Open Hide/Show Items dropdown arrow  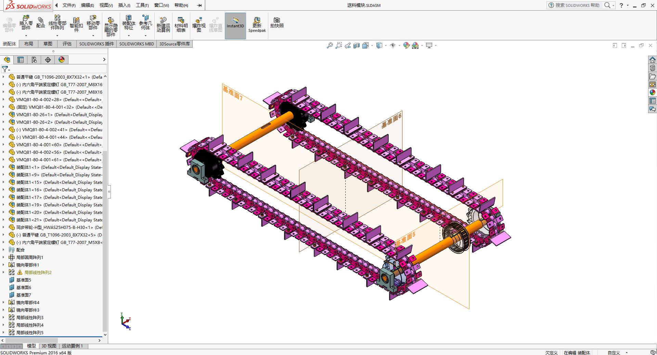pyautogui.click(x=399, y=45)
